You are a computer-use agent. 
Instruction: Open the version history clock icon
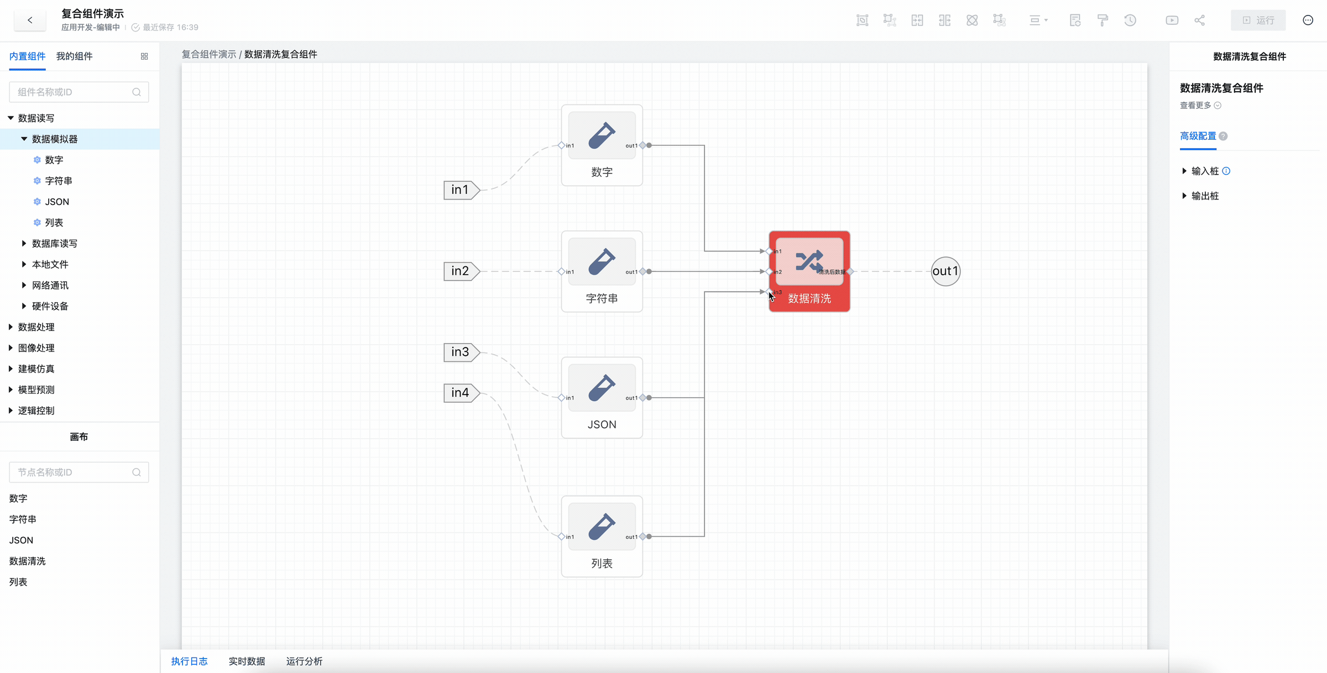pos(1130,20)
